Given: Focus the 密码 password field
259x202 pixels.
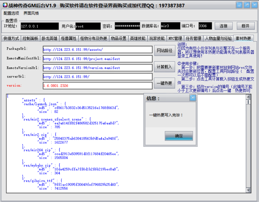Looking at the screenshot, I should (x=127, y=26).
